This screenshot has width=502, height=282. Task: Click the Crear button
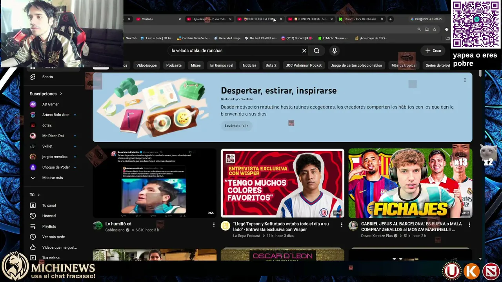click(x=433, y=51)
